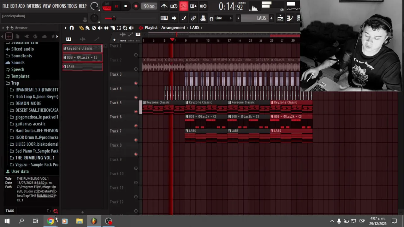The image size is (404, 227).
Task: Toggle the metronome icon
Action: pyautogui.click(x=164, y=6)
